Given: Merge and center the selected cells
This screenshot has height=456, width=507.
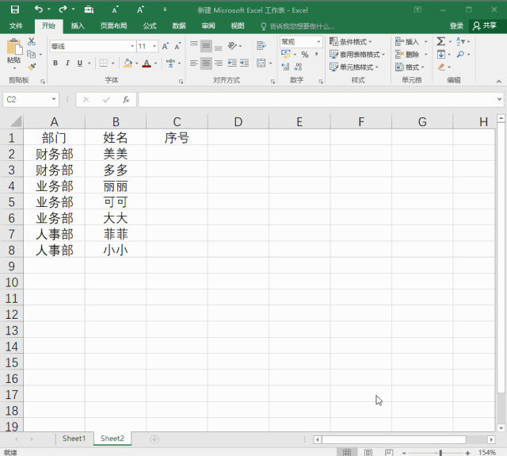Looking at the screenshot, I should 261,63.
